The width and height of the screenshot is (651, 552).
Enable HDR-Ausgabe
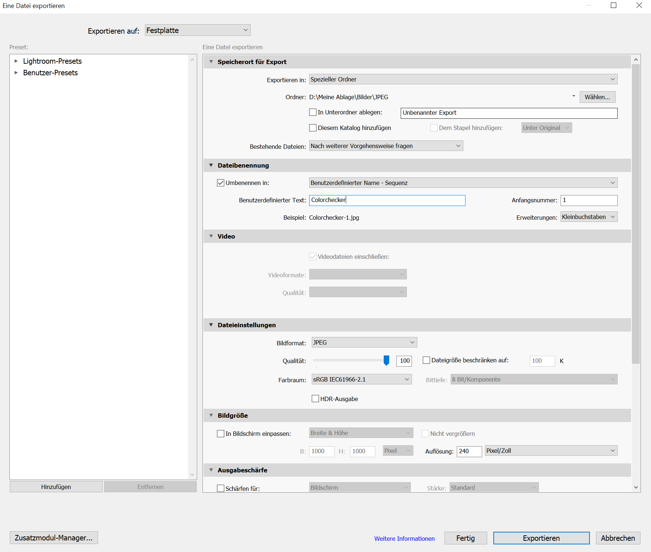point(315,399)
